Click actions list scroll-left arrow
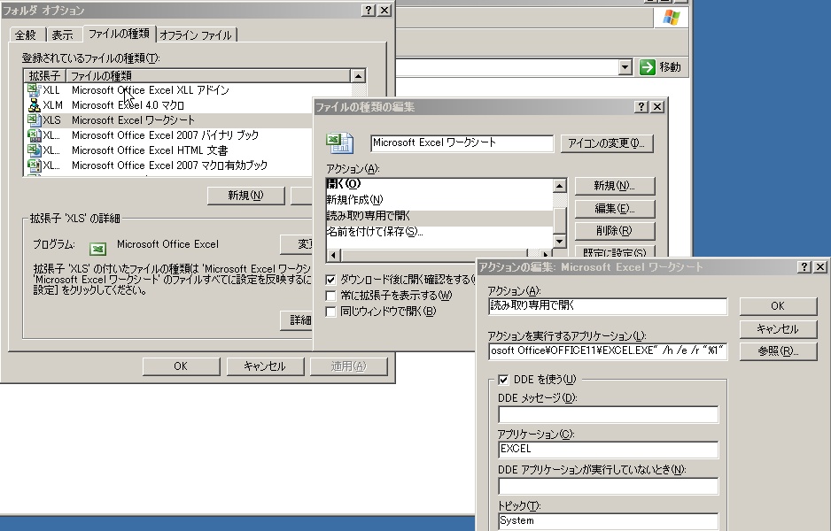Viewport: 831px width, 531px height. [x=333, y=255]
